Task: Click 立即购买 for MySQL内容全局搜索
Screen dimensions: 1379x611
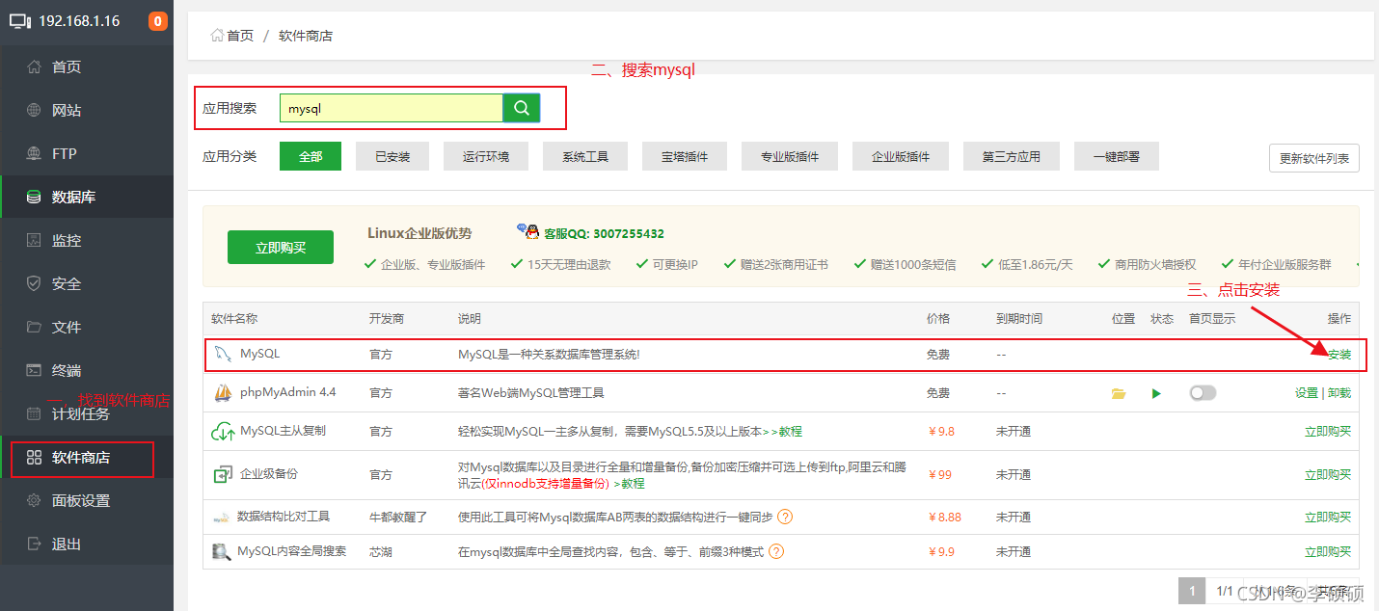Action: click(1328, 552)
